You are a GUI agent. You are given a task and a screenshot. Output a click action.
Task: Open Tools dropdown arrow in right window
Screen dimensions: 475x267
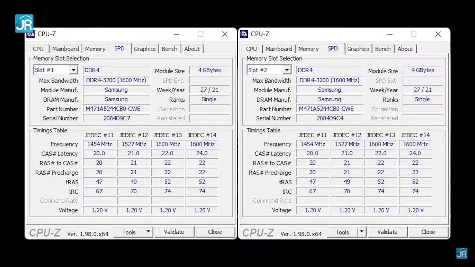361,232
